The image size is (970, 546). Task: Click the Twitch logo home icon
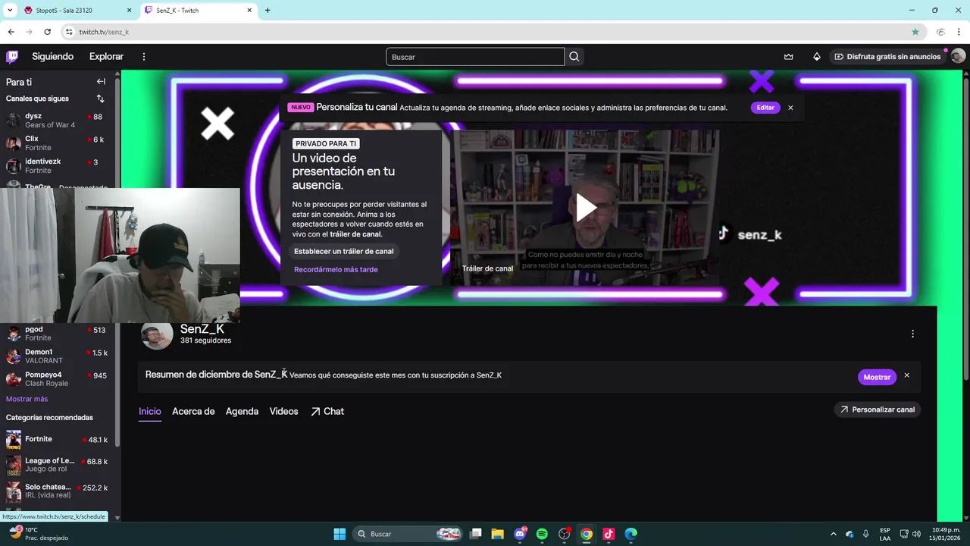pyautogui.click(x=12, y=57)
